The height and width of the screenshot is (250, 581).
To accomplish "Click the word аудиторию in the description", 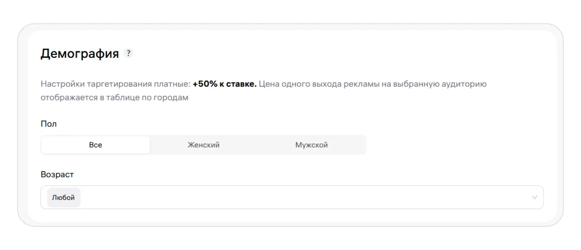I will click(x=465, y=84).
